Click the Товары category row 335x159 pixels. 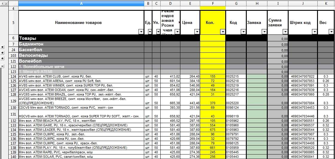tap(81, 38)
